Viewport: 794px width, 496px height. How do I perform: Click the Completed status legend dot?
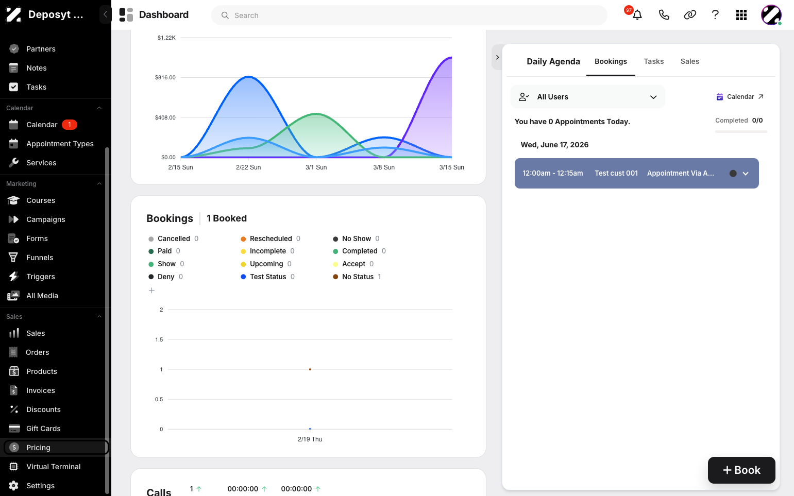point(335,251)
